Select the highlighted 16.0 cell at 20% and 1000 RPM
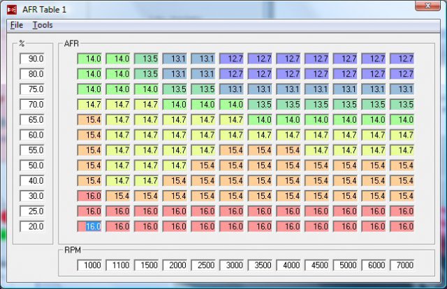This screenshot has height=289, width=447. [89, 226]
